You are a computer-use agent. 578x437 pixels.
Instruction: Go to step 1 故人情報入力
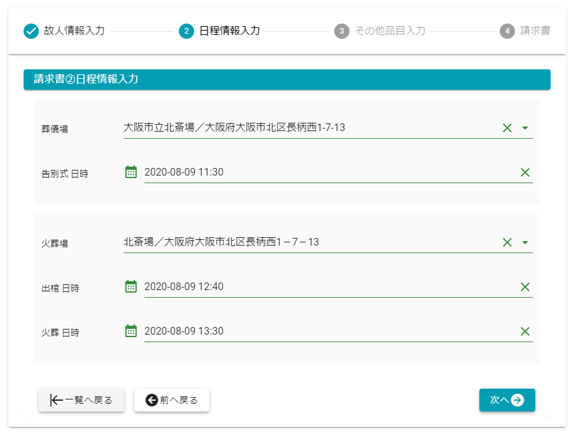tap(64, 31)
